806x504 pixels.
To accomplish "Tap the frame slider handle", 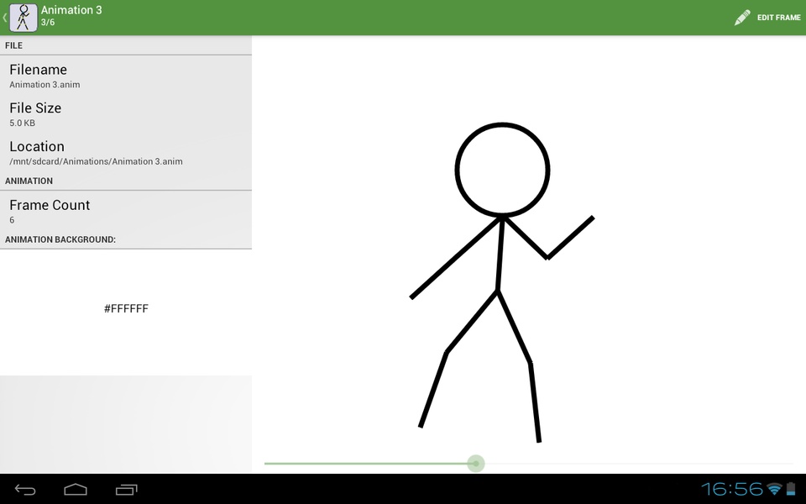I will point(476,464).
